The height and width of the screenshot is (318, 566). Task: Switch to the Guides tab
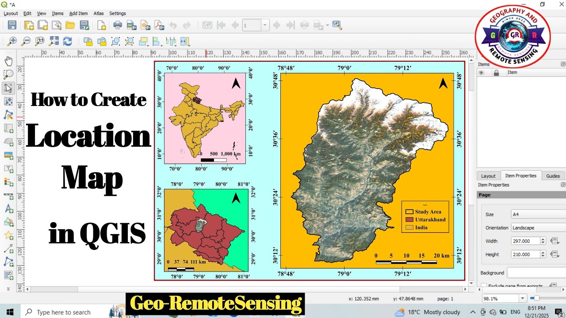(x=553, y=176)
